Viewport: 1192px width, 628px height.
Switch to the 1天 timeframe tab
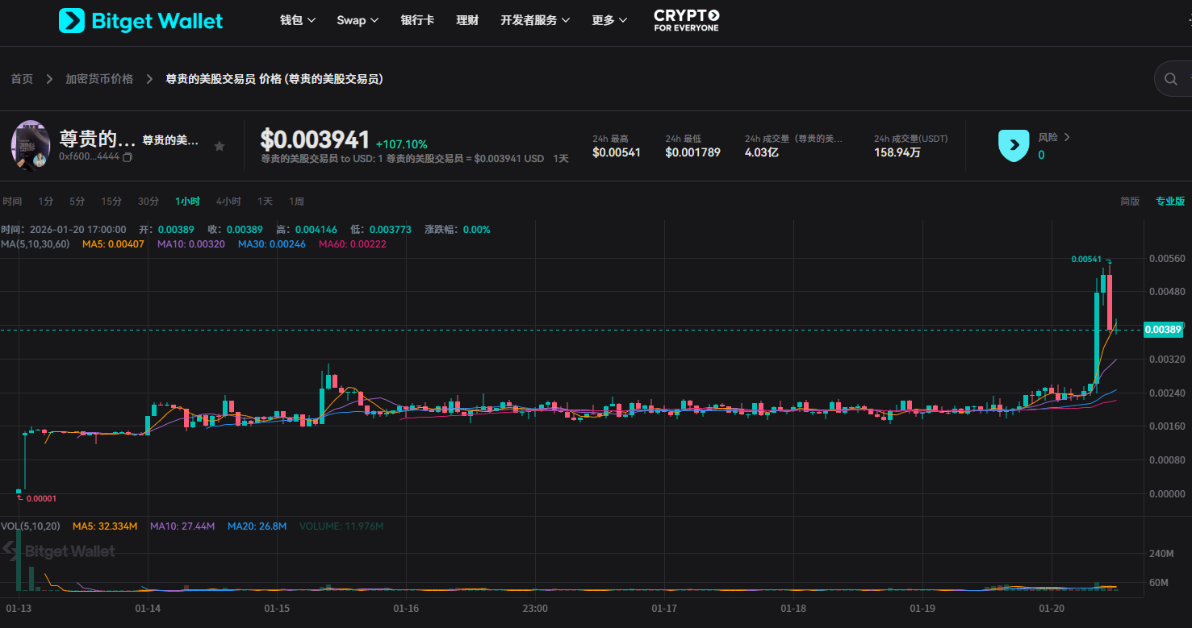point(265,201)
